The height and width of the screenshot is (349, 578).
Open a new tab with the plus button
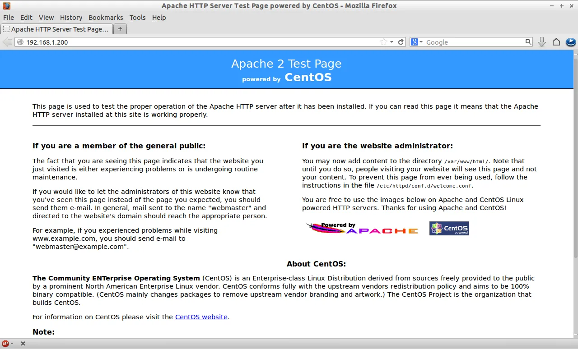pyautogui.click(x=120, y=28)
